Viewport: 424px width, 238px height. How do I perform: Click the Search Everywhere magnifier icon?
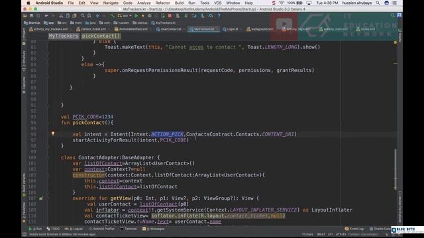click(x=393, y=16)
